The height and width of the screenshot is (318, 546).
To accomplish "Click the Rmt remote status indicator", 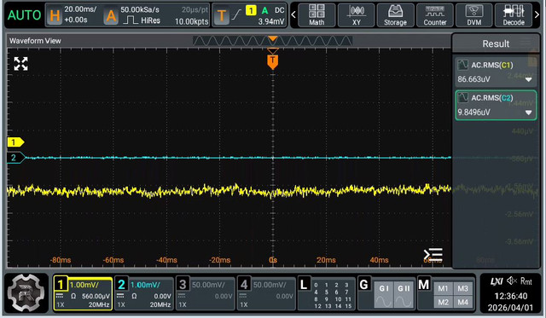I will click(526, 281).
